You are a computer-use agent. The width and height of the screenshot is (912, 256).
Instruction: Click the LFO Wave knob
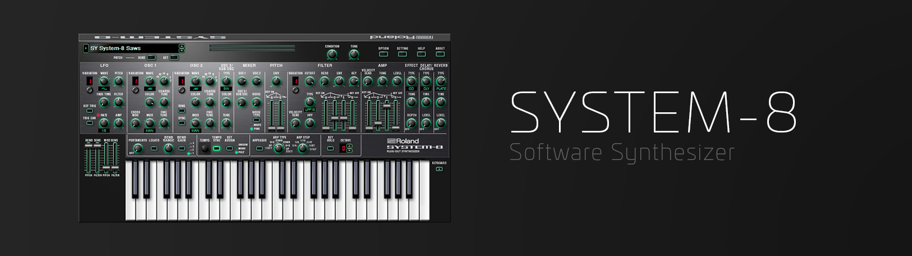pos(104,81)
